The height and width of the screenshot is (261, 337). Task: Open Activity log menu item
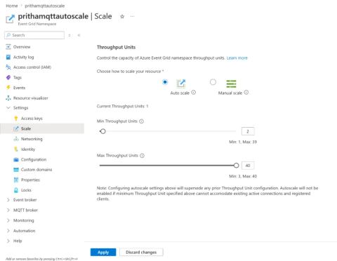[x=23, y=57]
